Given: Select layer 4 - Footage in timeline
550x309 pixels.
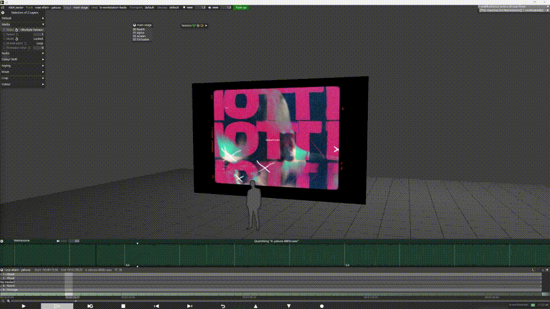Looking at the screenshot, I should point(271,290).
